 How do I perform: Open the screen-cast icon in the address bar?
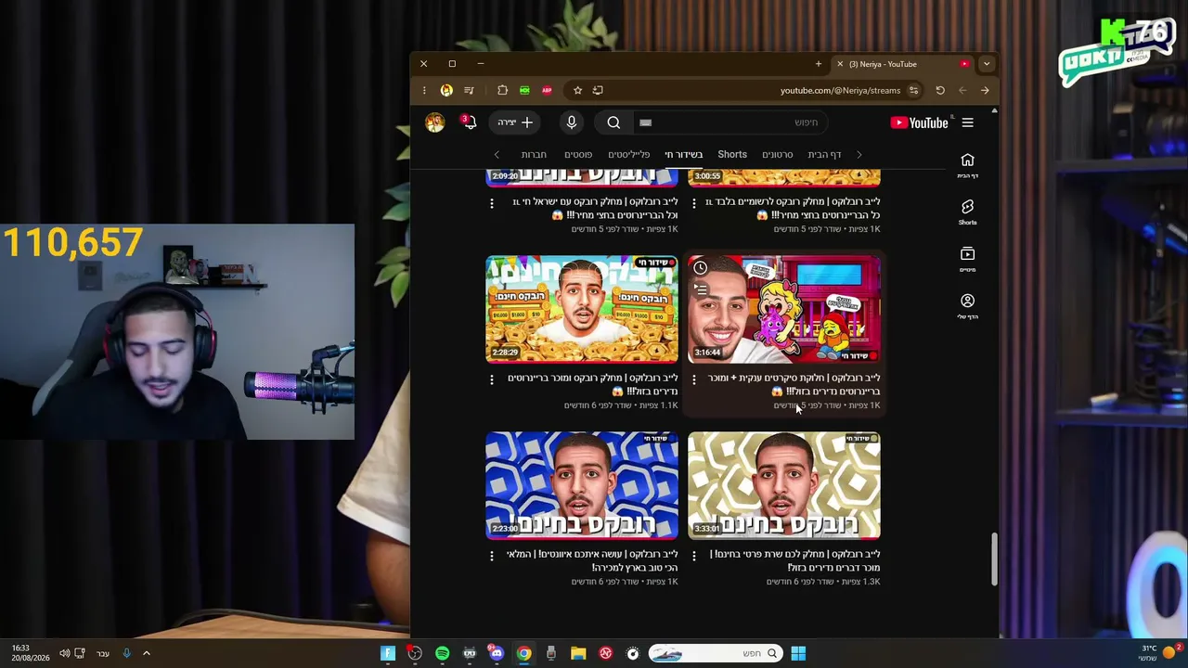(x=598, y=90)
